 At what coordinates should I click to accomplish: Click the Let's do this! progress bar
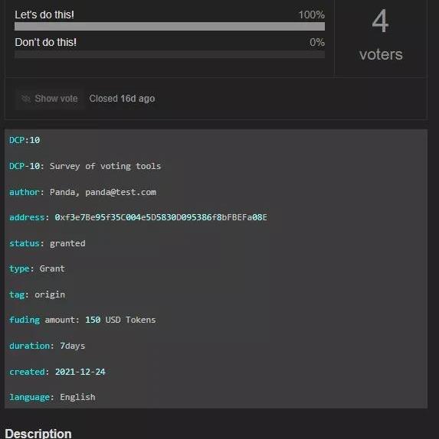(x=170, y=27)
